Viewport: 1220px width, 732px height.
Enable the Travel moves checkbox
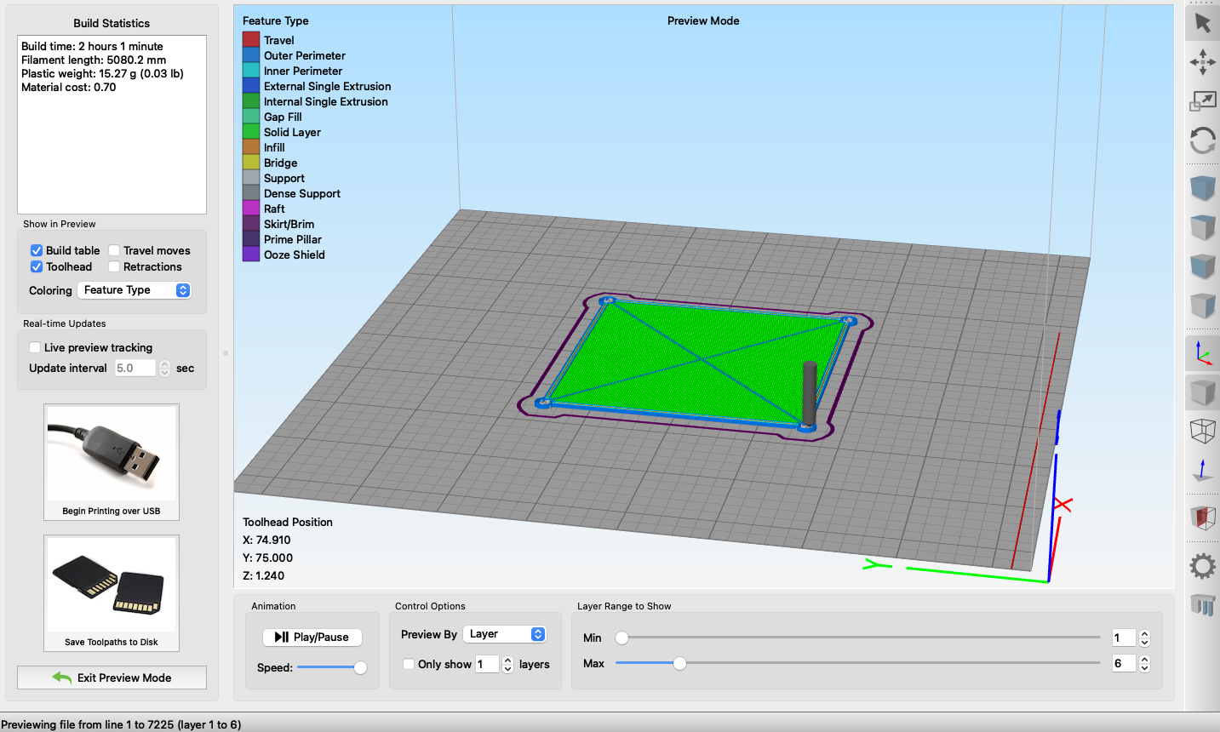pos(114,250)
